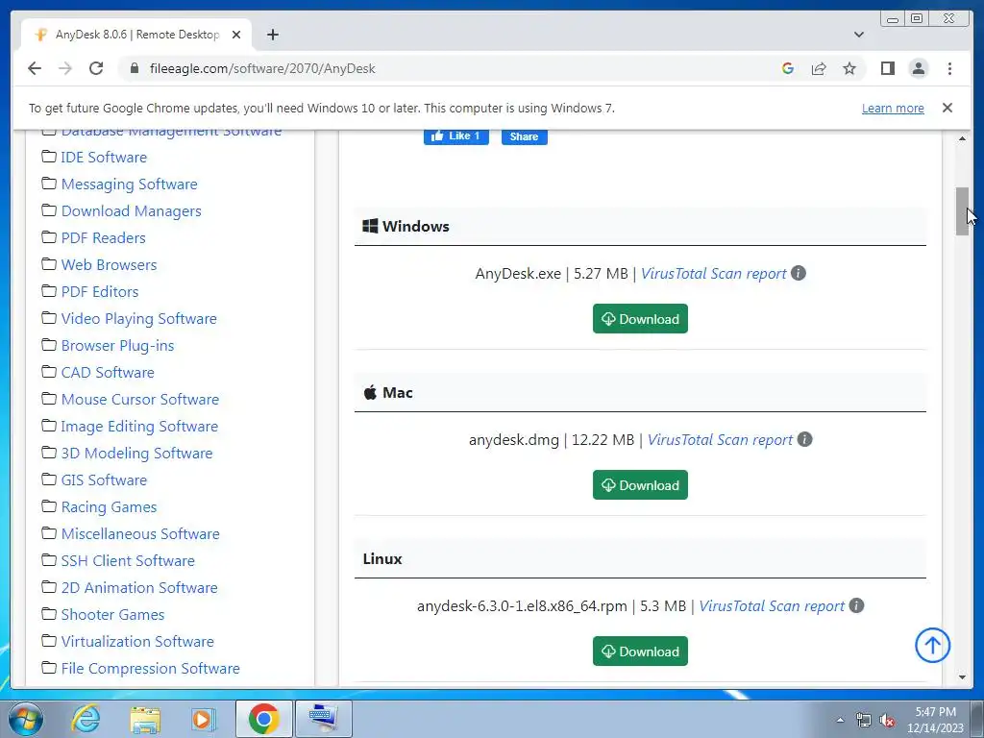
Task: Open the Video Playing Software category
Action: pyautogui.click(x=138, y=319)
